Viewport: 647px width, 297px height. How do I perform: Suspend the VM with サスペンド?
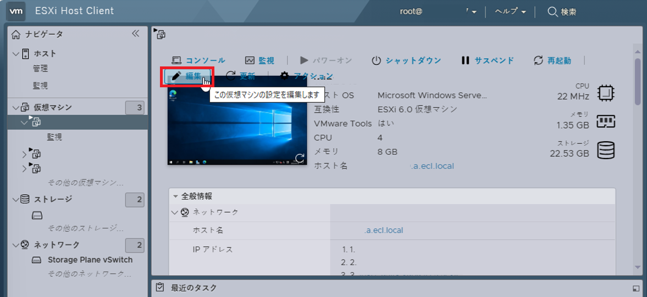pos(488,60)
